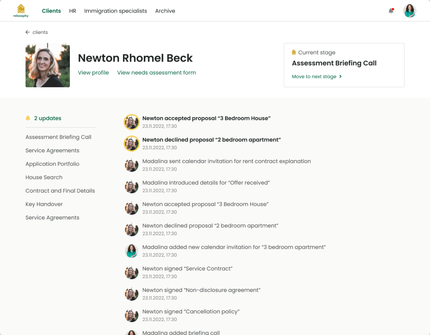Open the Archive tab

(x=165, y=11)
